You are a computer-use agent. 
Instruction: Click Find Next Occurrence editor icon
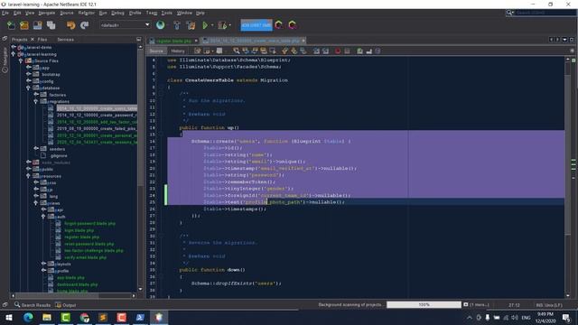(255, 51)
